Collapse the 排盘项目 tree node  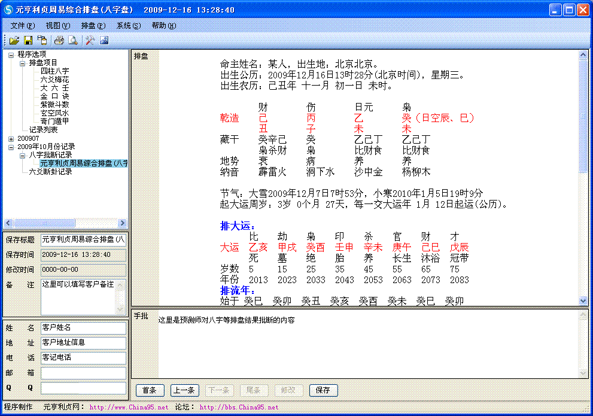click(x=22, y=63)
